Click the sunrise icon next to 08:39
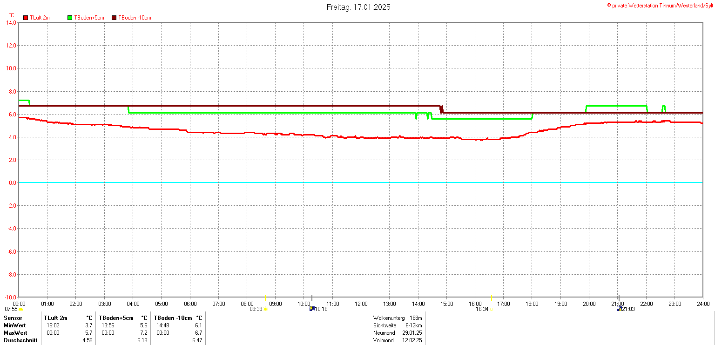Viewport: 715px width, 345px height. click(x=266, y=309)
